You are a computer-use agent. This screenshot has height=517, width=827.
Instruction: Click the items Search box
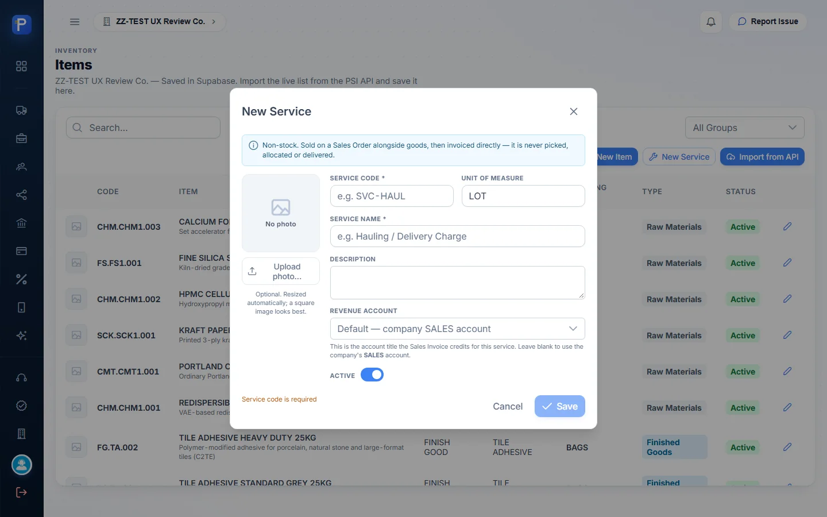[143, 128]
